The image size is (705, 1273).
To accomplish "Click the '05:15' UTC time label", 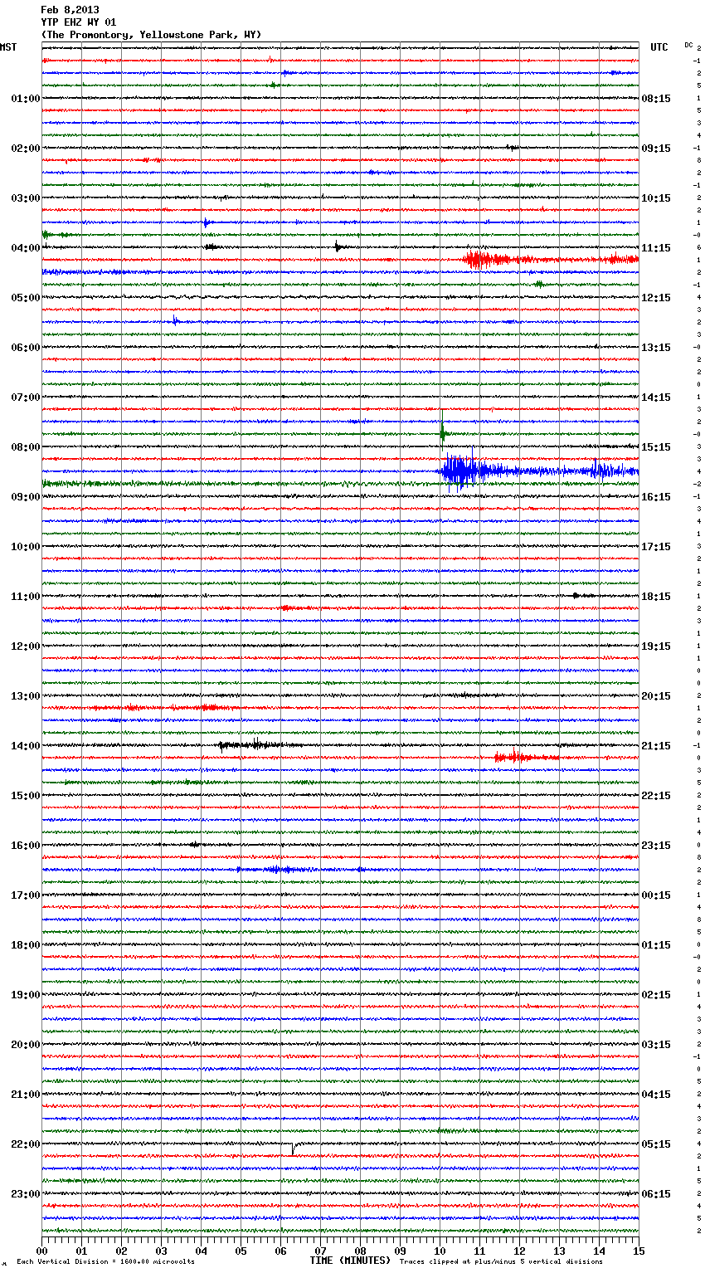I will tap(656, 1144).
